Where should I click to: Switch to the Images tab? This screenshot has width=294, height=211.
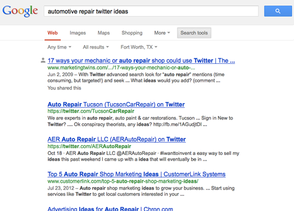click(x=78, y=33)
